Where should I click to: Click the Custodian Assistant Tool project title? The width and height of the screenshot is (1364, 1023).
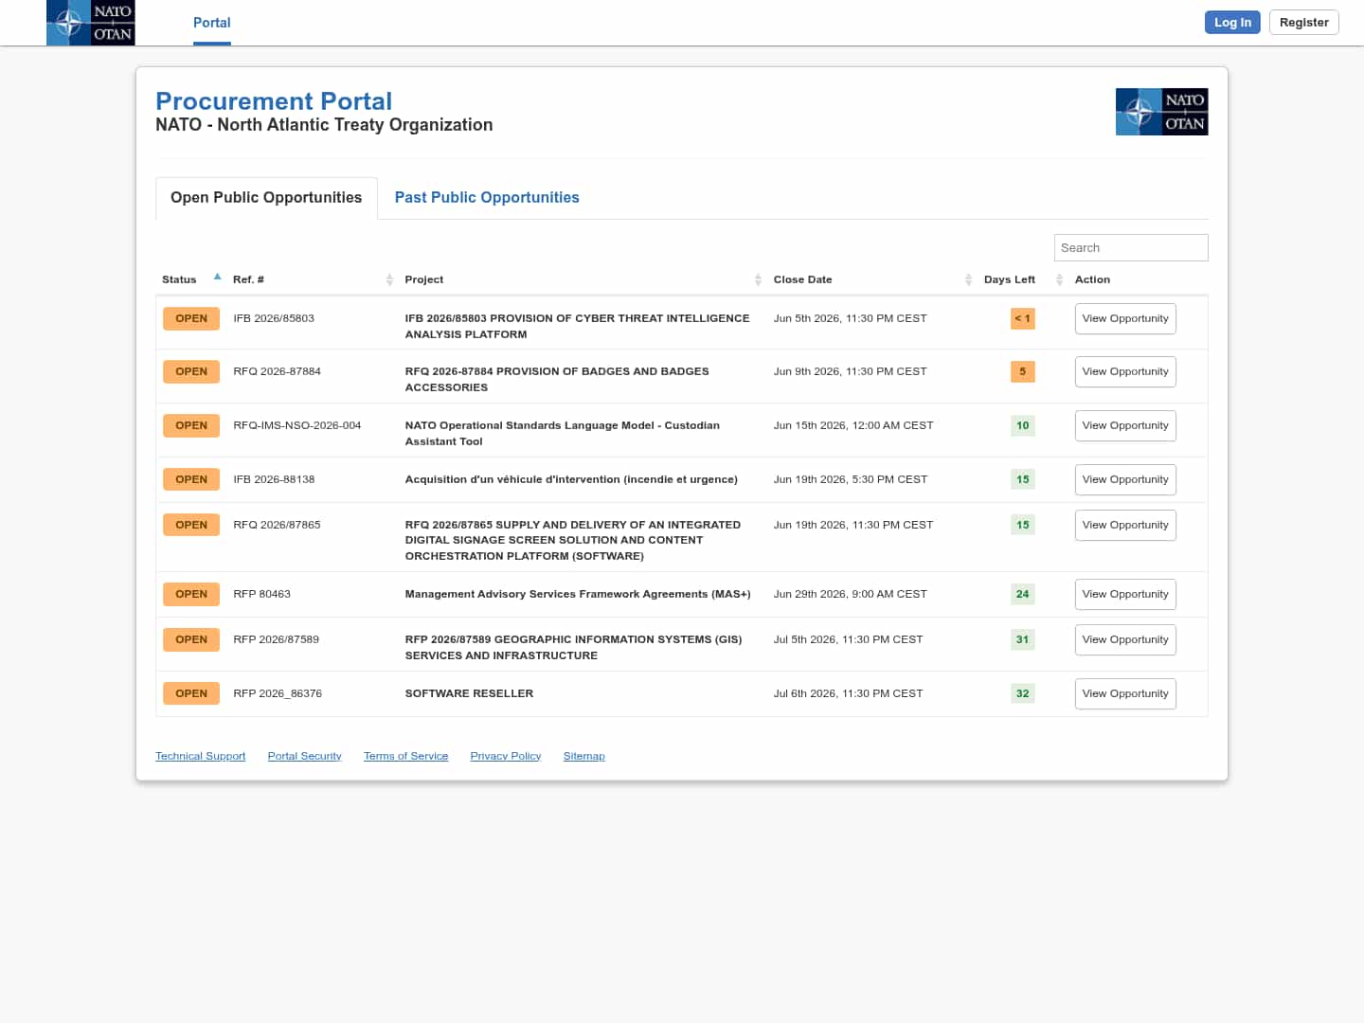tap(563, 433)
